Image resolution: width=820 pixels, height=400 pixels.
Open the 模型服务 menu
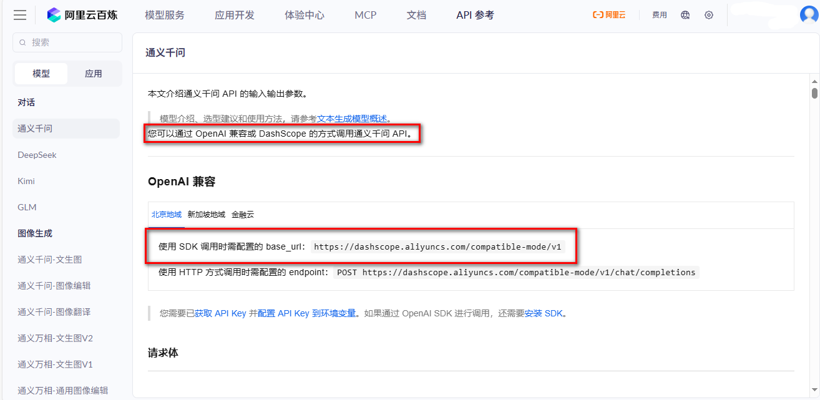[x=165, y=15]
